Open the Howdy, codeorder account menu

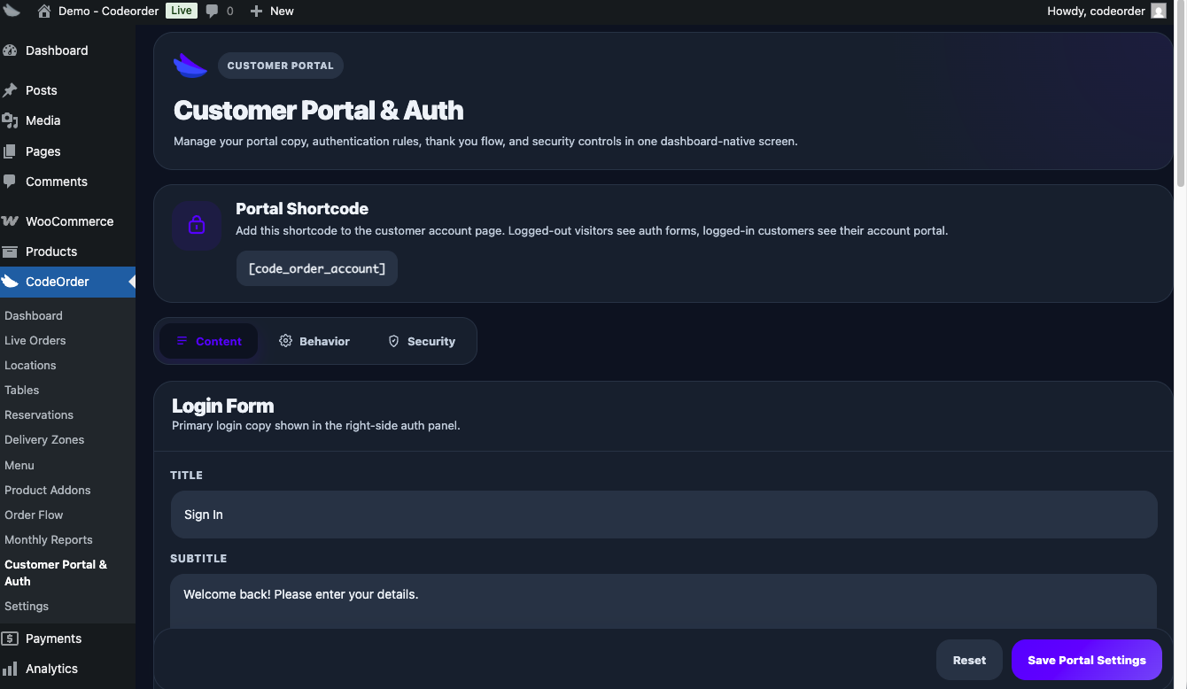point(1096,11)
